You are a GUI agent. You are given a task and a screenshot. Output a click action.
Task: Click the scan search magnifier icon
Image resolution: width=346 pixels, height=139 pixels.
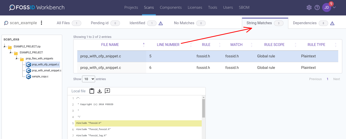(x=6, y=23)
